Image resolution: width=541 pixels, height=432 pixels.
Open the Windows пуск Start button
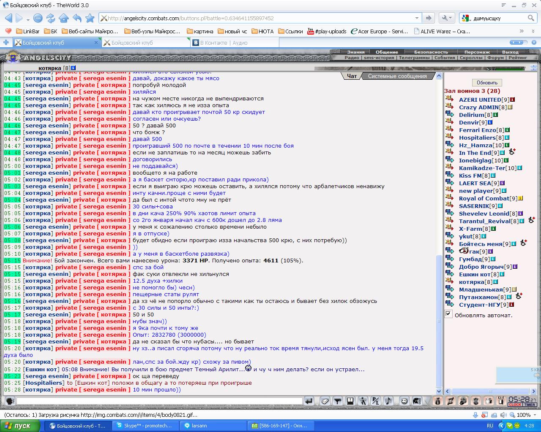point(20,426)
